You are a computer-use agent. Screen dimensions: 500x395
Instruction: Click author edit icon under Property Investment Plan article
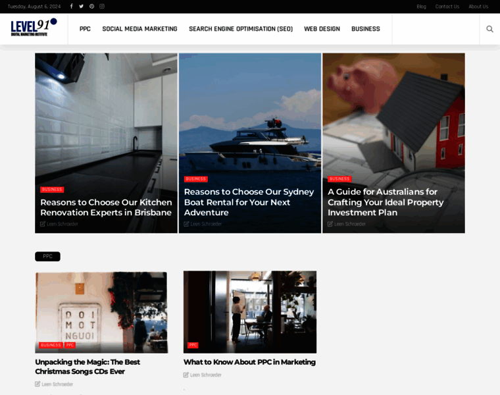pyautogui.click(x=330, y=224)
